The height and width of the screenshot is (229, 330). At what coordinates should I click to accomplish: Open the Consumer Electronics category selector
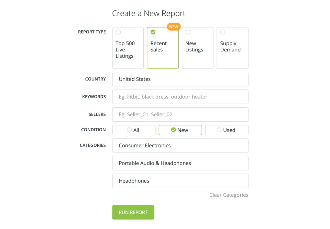point(180,145)
